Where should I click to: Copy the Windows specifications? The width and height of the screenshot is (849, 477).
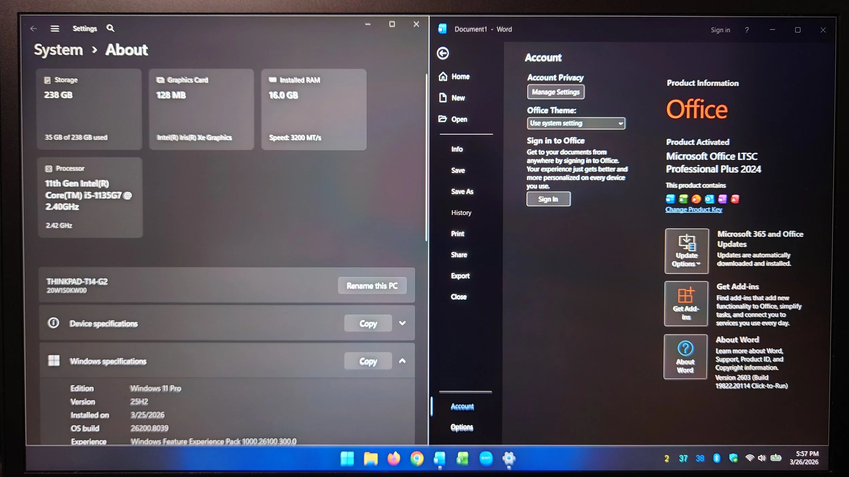tap(368, 361)
